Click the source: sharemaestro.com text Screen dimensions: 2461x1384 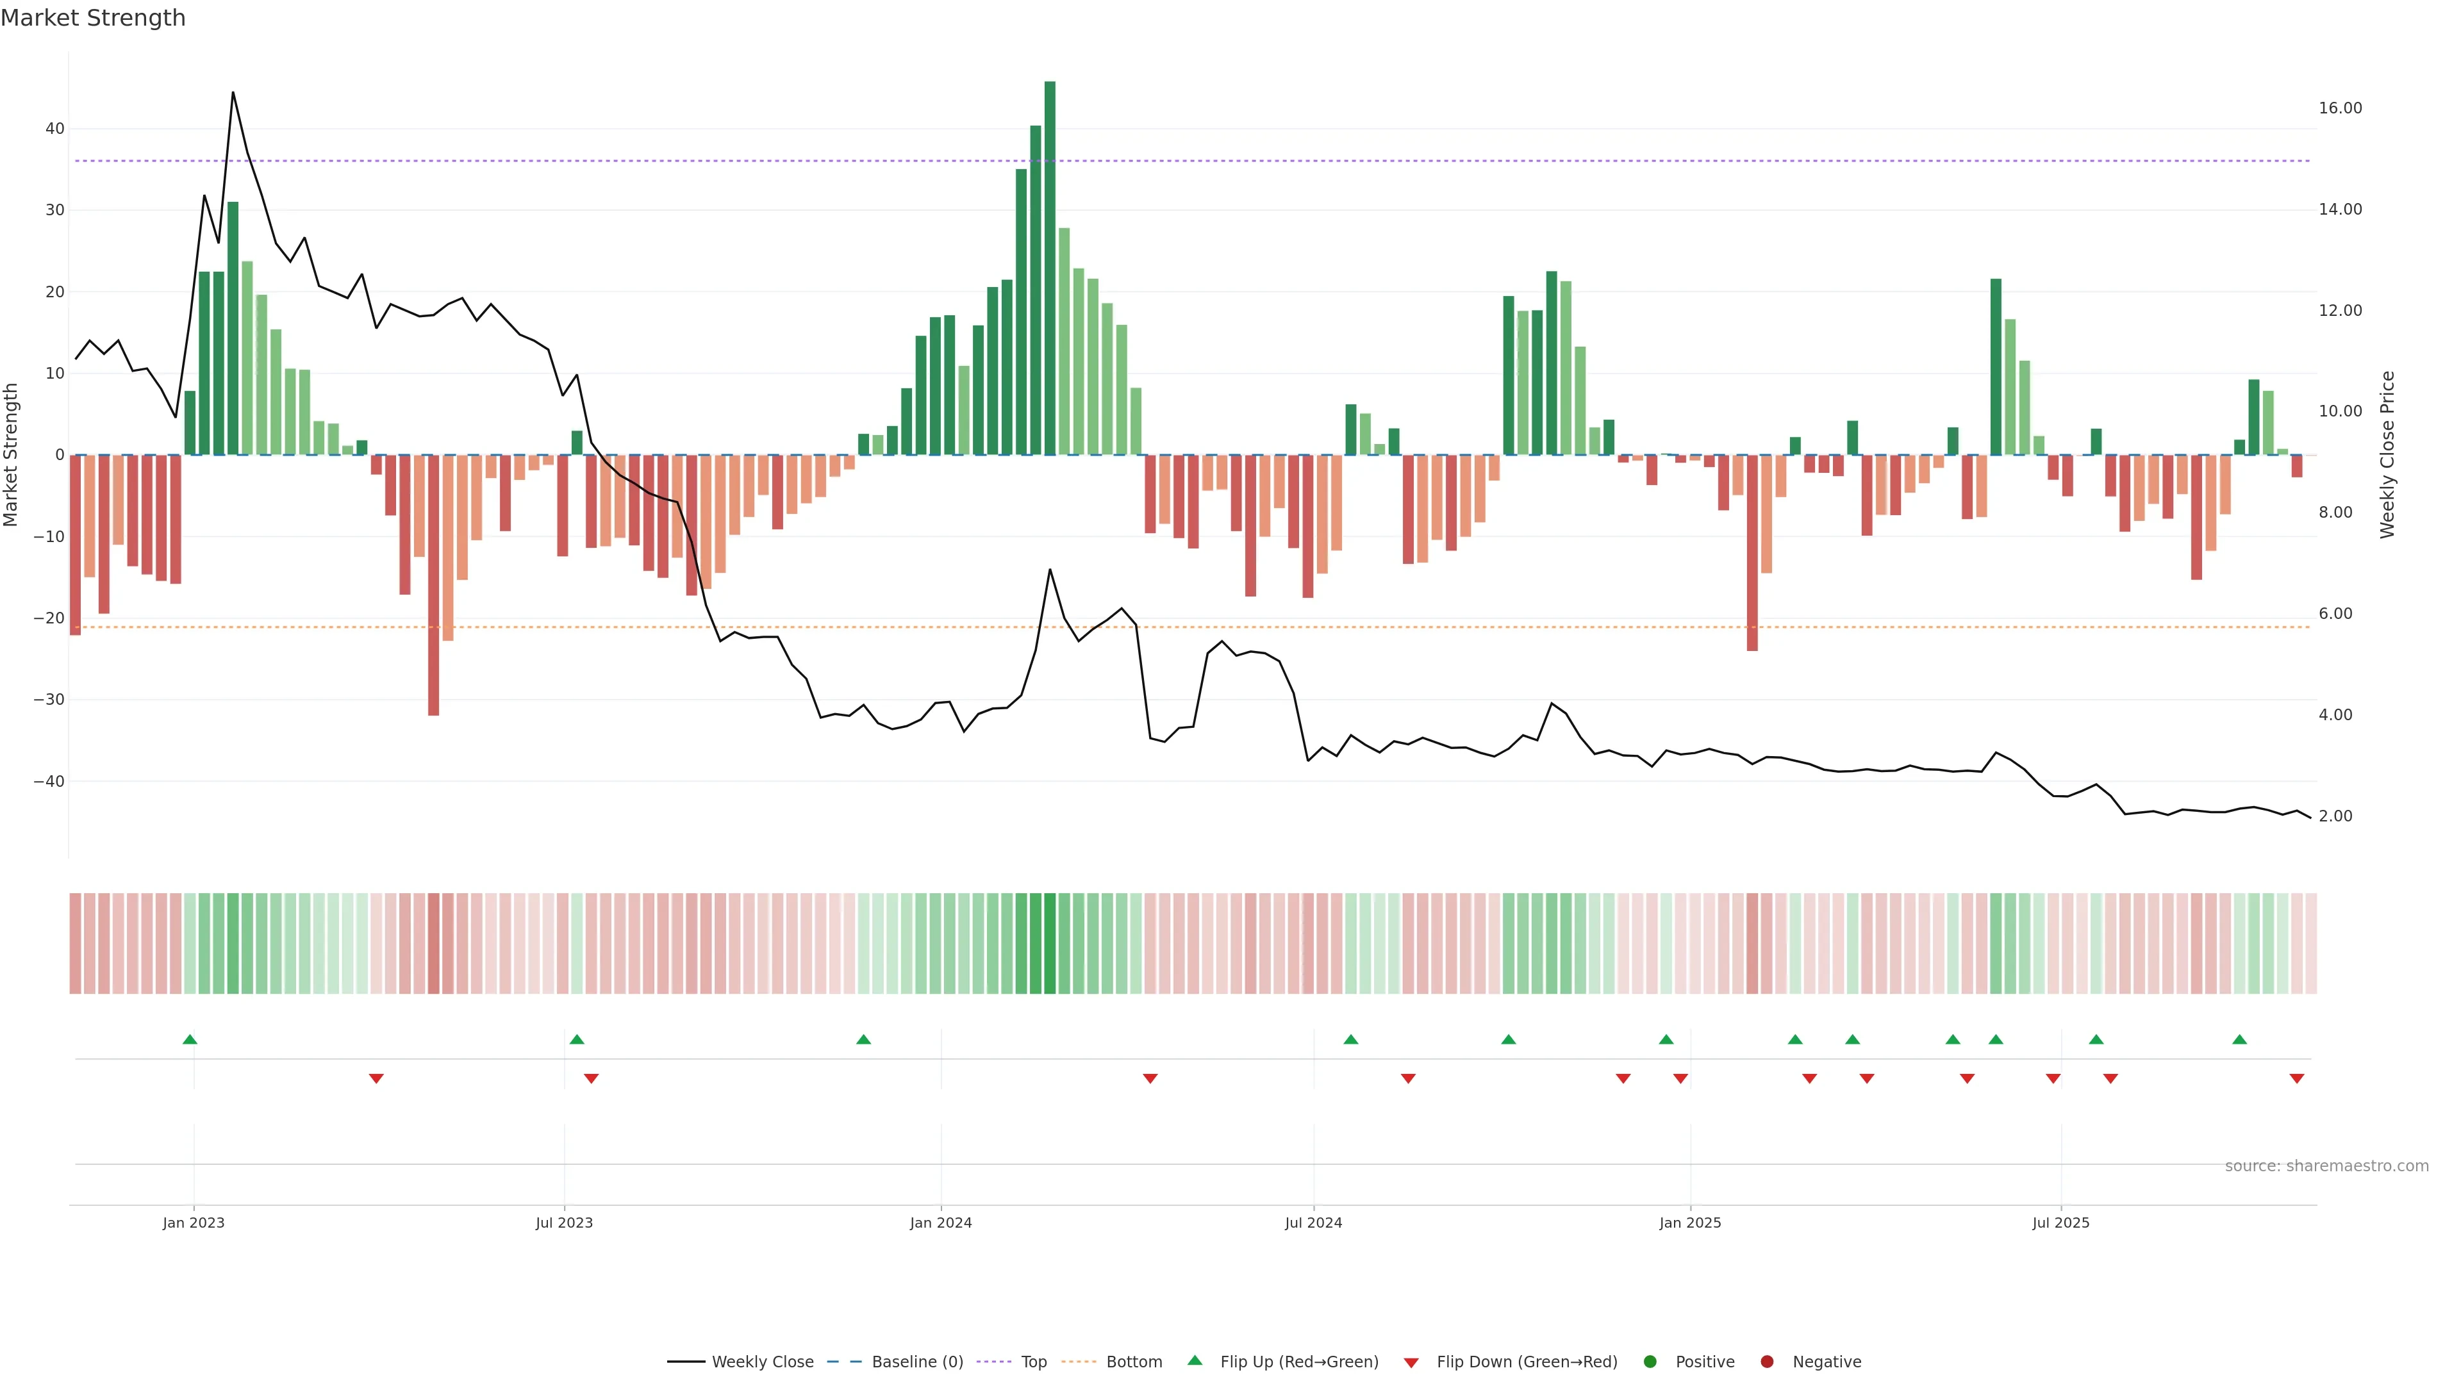[x=2326, y=1166]
